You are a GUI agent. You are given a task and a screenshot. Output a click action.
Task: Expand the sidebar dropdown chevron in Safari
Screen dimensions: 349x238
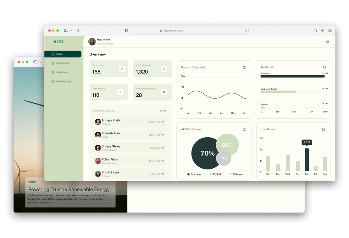(x=71, y=31)
